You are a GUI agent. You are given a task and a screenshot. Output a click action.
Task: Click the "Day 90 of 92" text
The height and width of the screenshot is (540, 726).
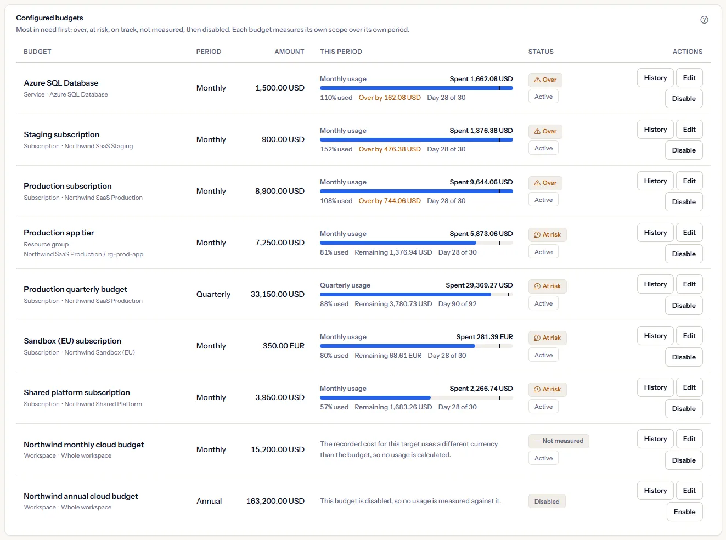pos(458,304)
